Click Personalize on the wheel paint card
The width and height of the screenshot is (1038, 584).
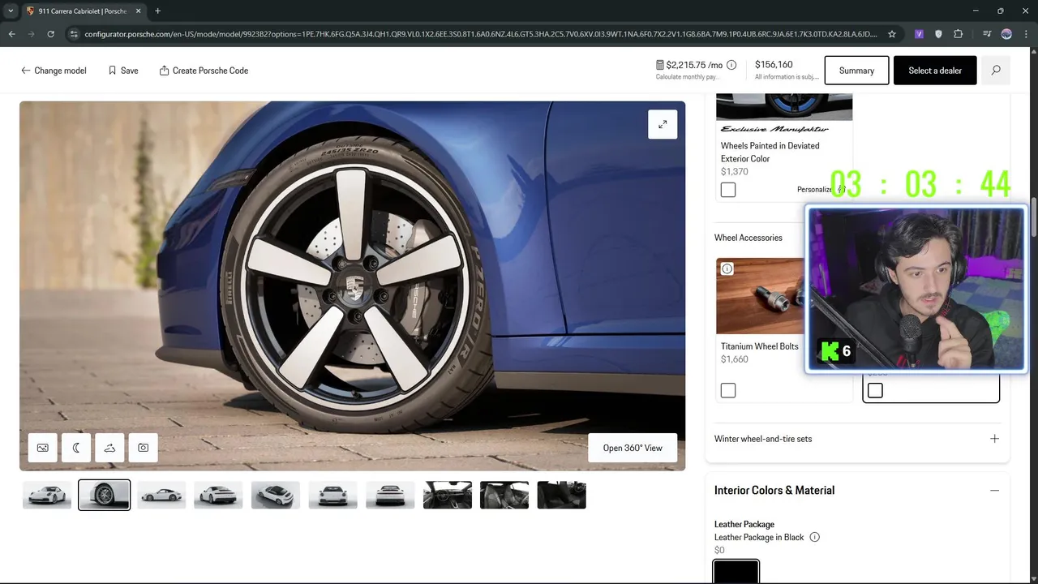[x=821, y=189]
